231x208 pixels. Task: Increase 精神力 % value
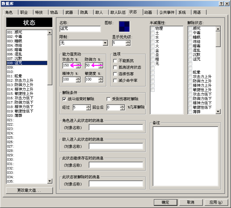tap(78, 78)
